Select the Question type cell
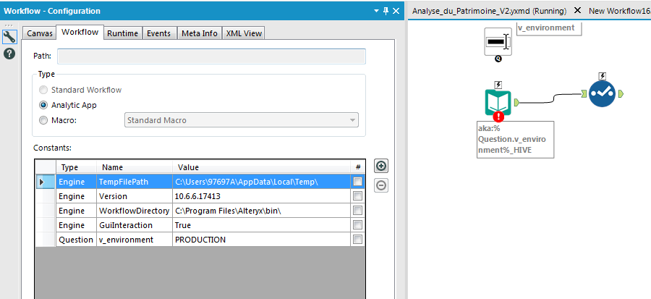This screenshot has width=651, height=299. [x=76, y=240]
